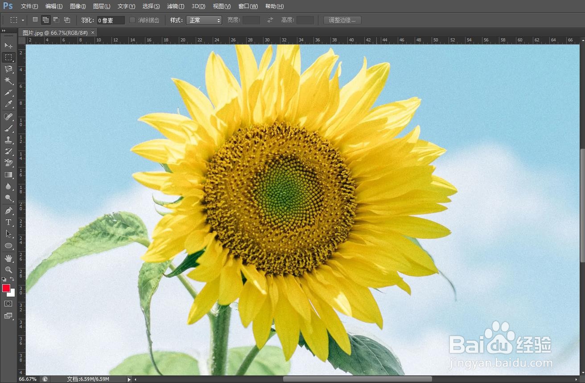Open the 3D(D) menu
The width and height of the screenshot is (585, 383).
pyautogui.click(x=198, y=6)
